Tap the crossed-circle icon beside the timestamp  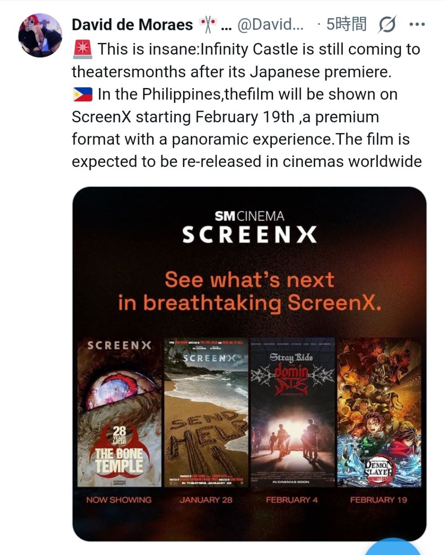[387, 25]
